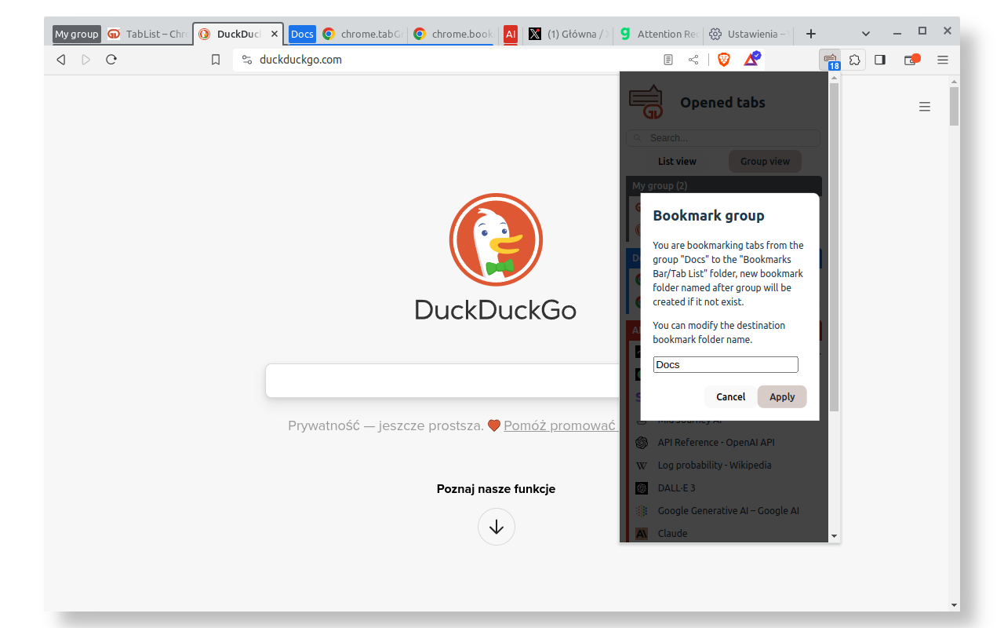Click the page vertical scrollbar
The height and width of the screenshot is (628, 1004).
click(x=954, y=106)
